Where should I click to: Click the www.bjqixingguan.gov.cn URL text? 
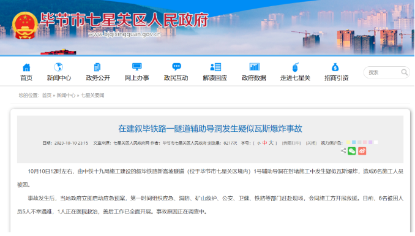tap(124, 34)
